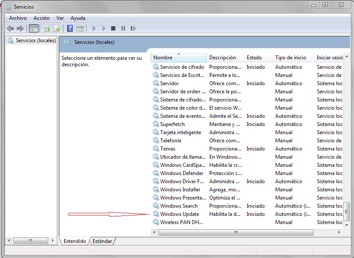Select the Windows Update service name
The image size is (354, 258).
point(180,214)
